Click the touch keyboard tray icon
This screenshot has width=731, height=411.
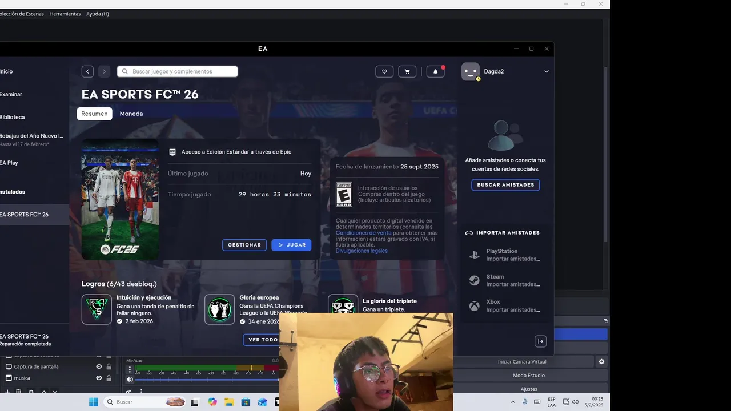tap(537, 402)
